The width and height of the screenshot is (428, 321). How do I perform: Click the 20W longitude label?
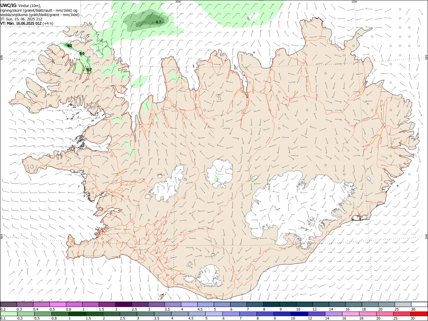(178, 2)
